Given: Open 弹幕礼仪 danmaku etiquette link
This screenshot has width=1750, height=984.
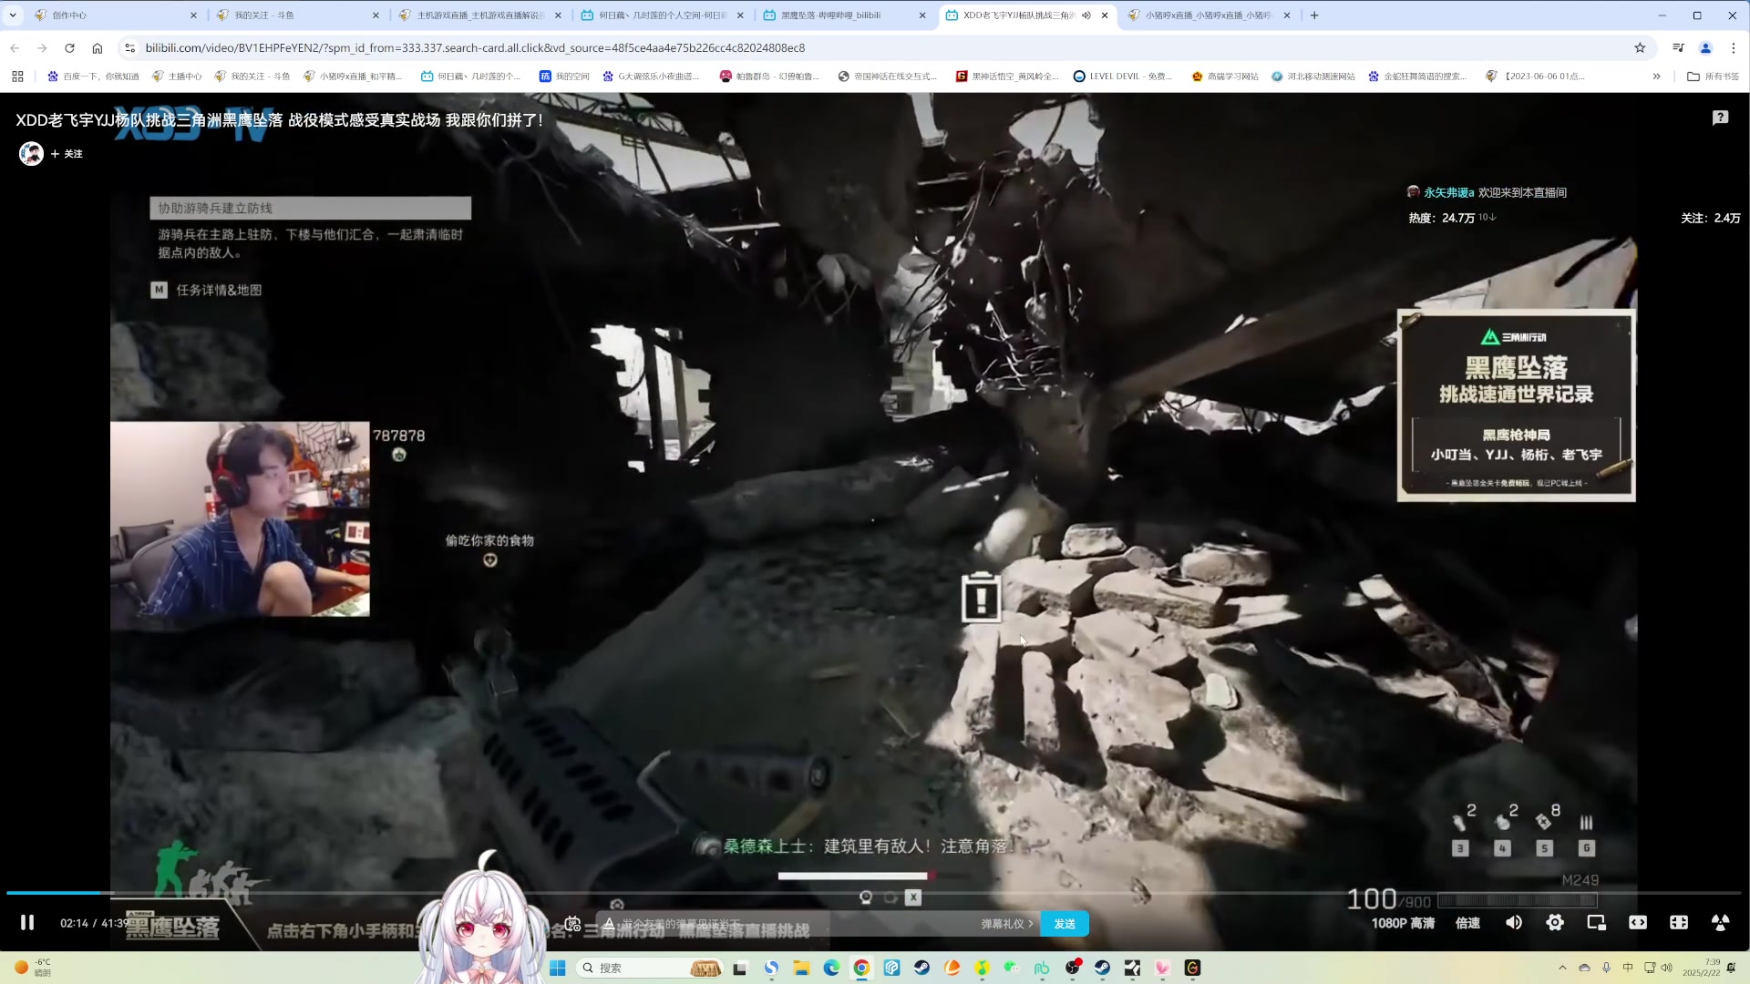Looking at the screenshot, I should pos(1006,924).
